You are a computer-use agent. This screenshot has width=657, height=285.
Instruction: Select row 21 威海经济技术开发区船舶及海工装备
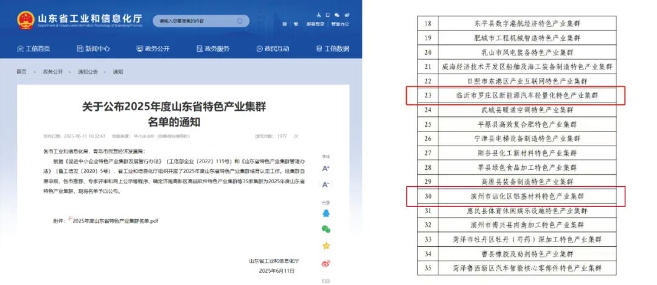point(516,66)
